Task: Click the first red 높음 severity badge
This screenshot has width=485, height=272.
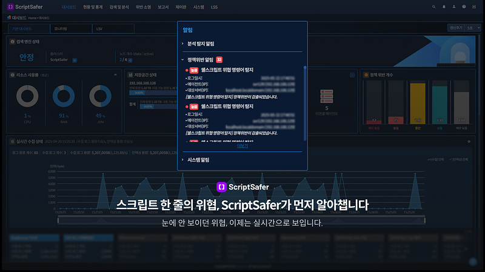Action: click(x=193, y=70)
